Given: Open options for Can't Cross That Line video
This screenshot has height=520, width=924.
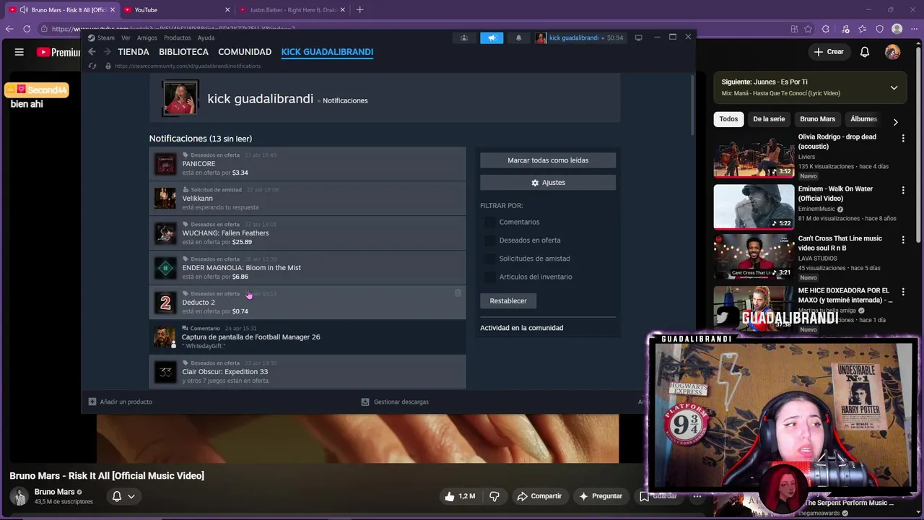Looking at the screenshot, I should coord(903,240).
